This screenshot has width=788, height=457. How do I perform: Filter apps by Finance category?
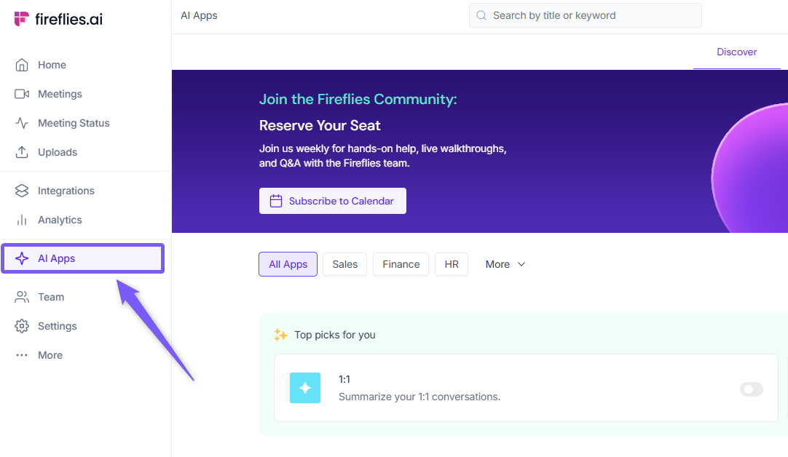[x=401, y=264]
